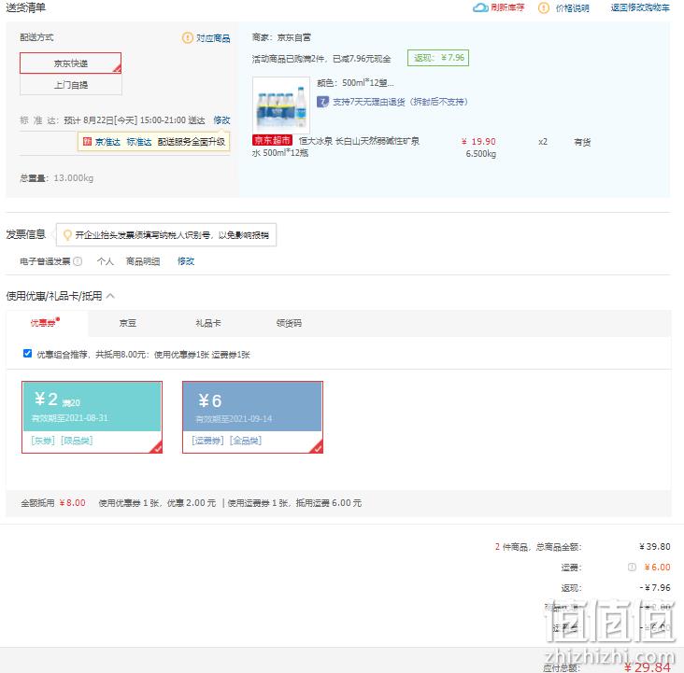Click 修改 for invoice info
Viewport: 684px width, 673px height.
click(x=186, y=261)
